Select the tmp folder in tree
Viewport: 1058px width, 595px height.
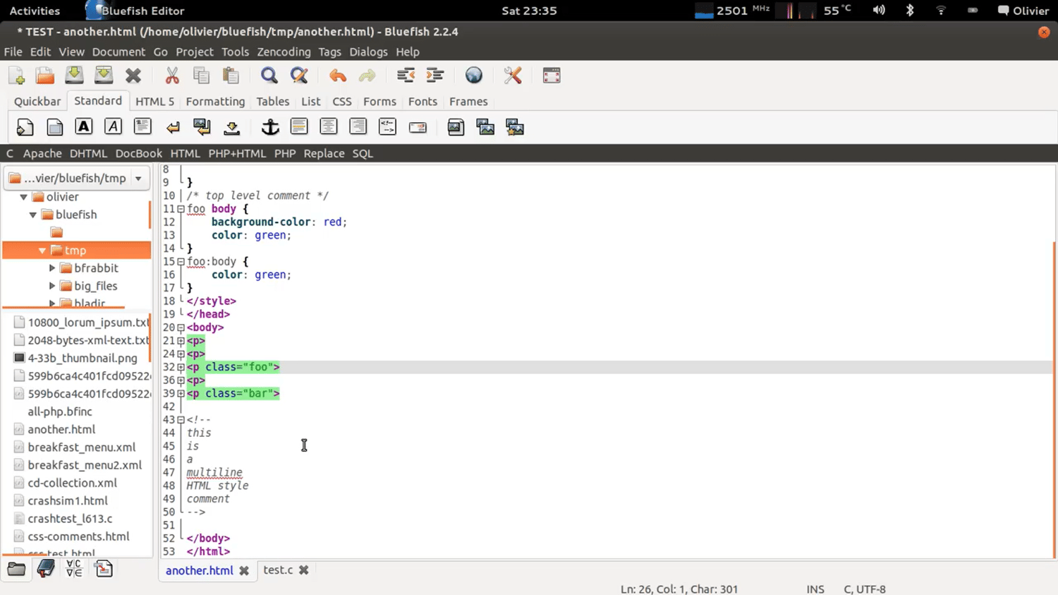click(x=76, y=251)
